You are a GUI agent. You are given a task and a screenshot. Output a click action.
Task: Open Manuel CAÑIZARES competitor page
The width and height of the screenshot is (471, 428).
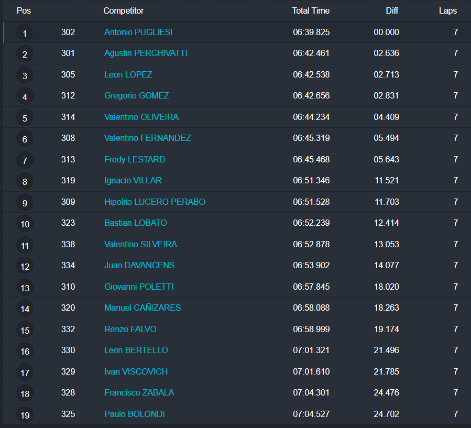143,308
